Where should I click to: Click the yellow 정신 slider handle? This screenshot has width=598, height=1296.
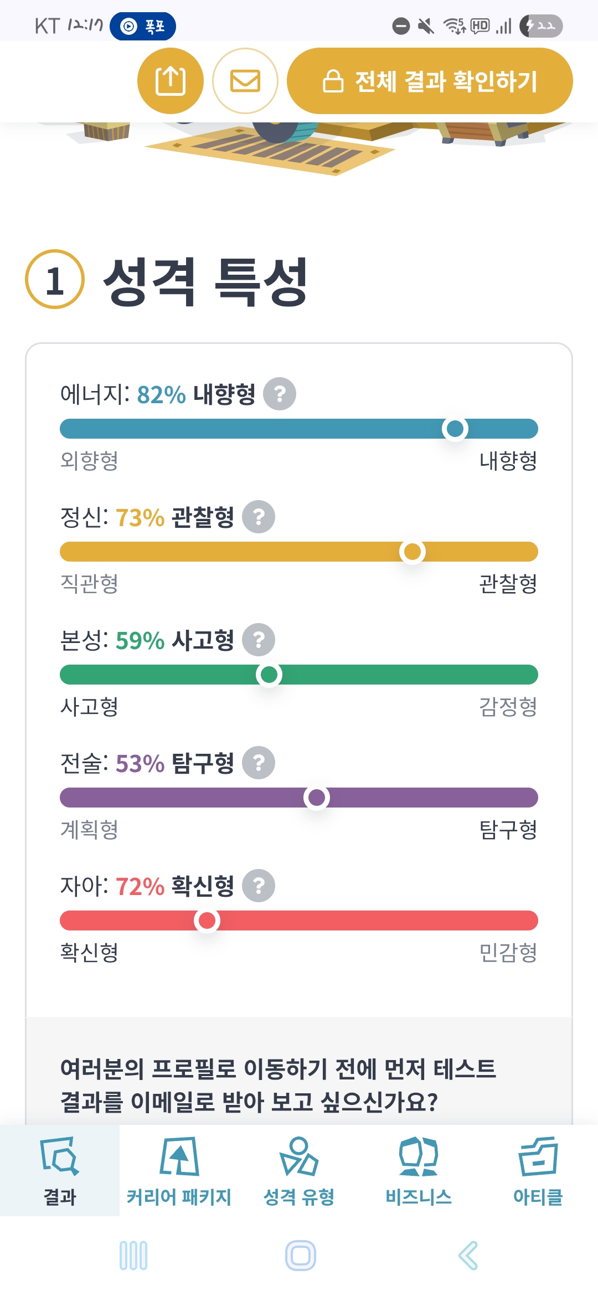pos(413,552)
